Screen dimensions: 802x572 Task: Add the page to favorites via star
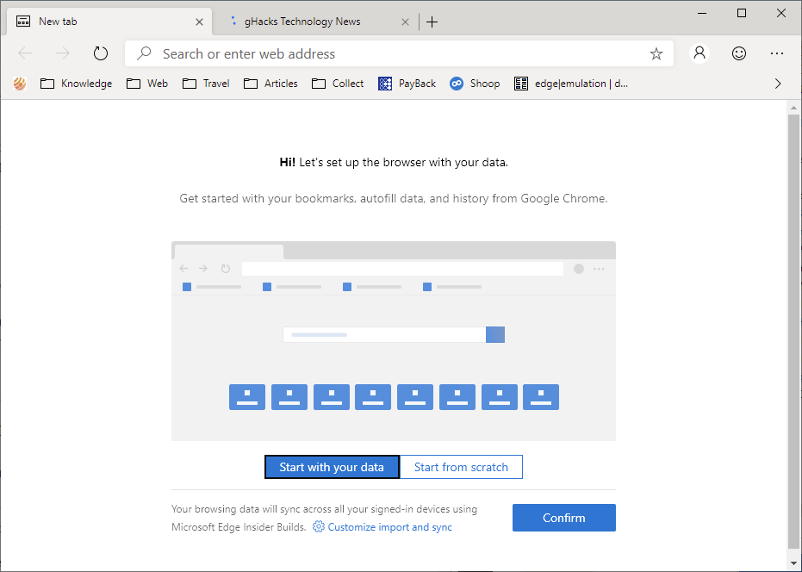656,53
